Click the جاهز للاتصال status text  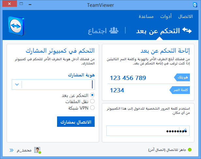click(167, 150)
